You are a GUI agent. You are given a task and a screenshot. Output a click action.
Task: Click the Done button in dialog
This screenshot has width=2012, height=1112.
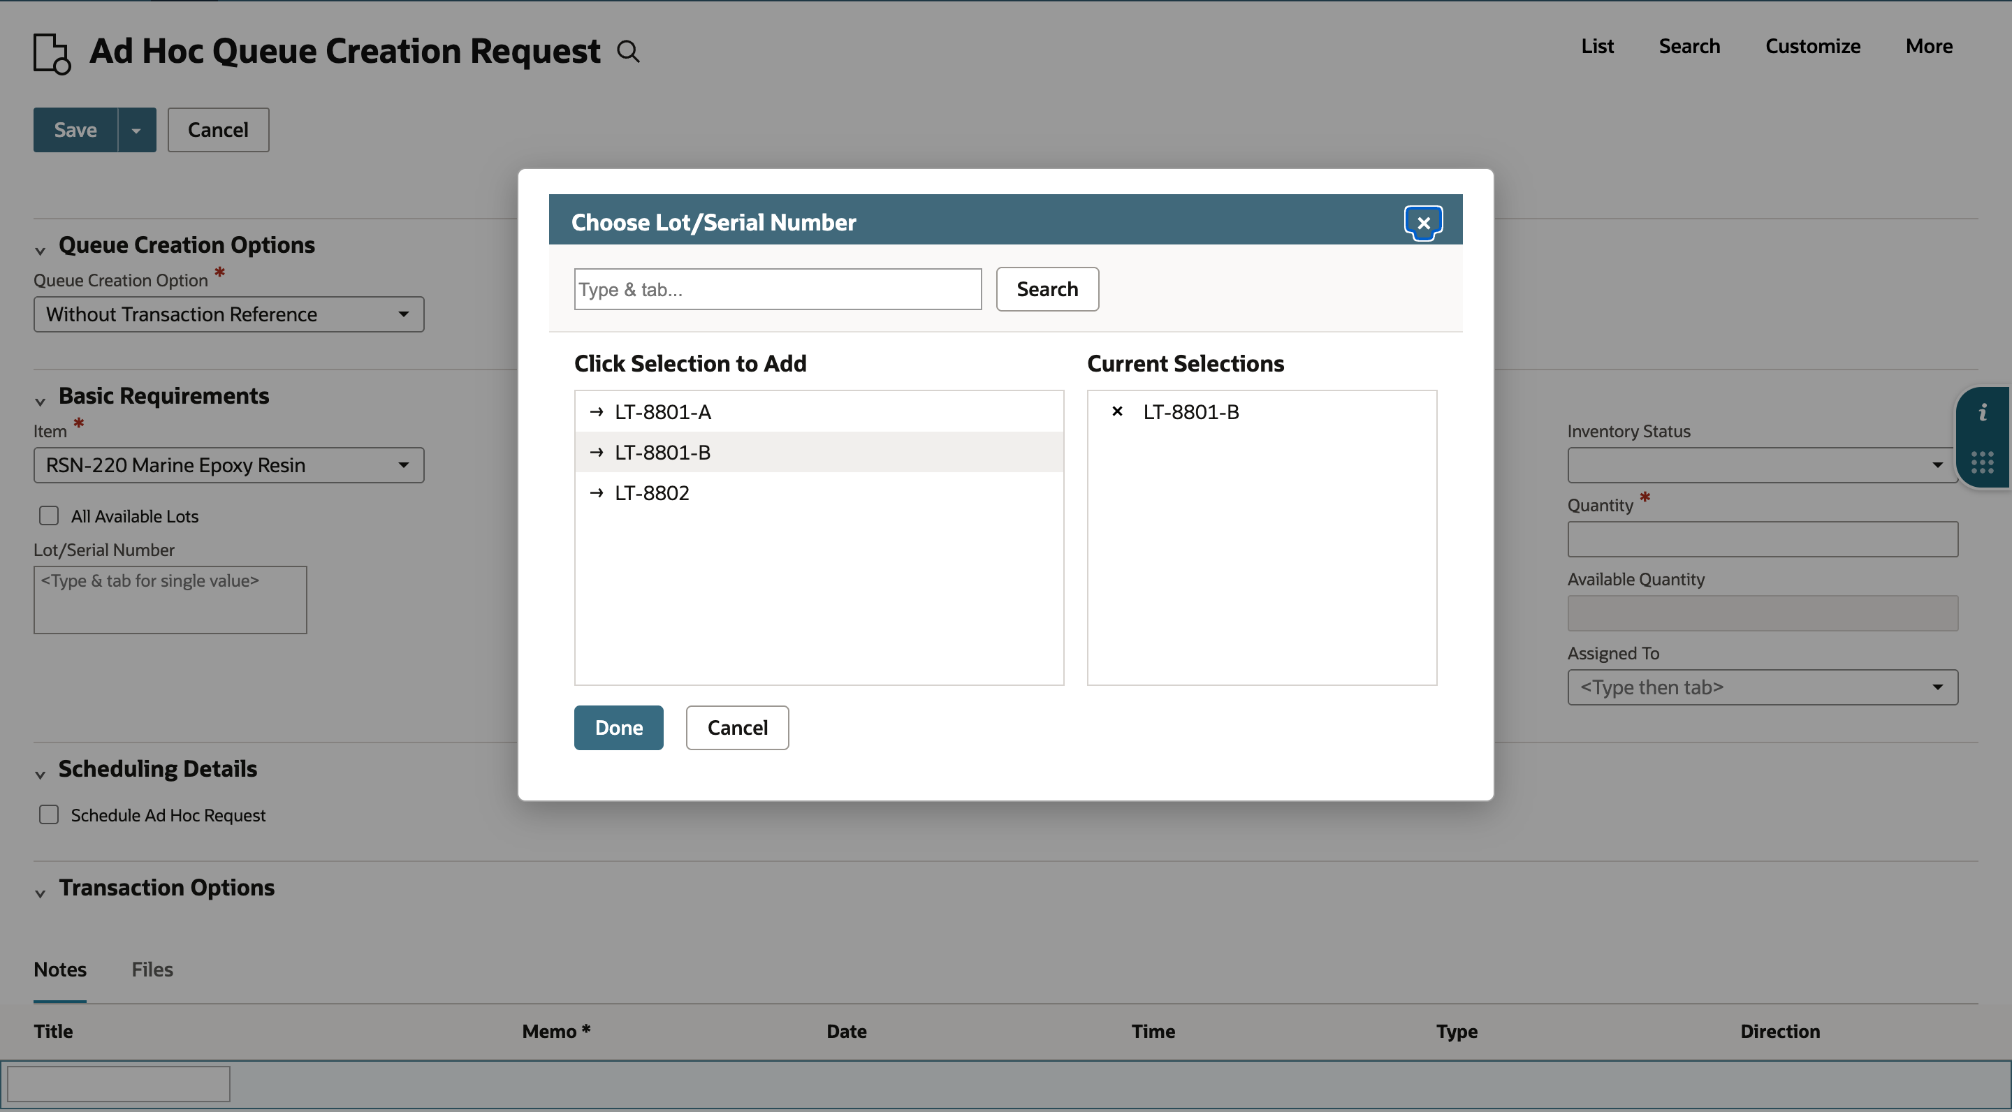tap(618, 728)
